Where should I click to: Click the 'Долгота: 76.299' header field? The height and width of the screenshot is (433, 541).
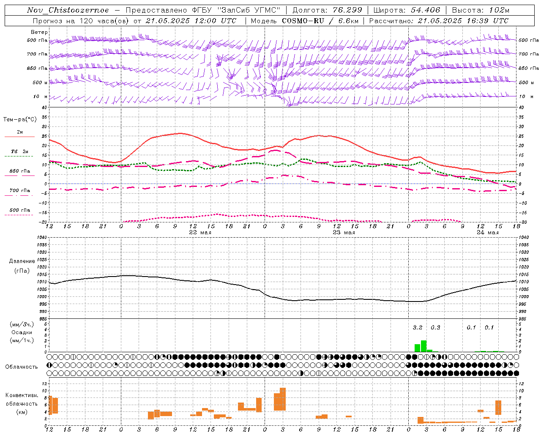pyautogui.click(x=327, y=10)
